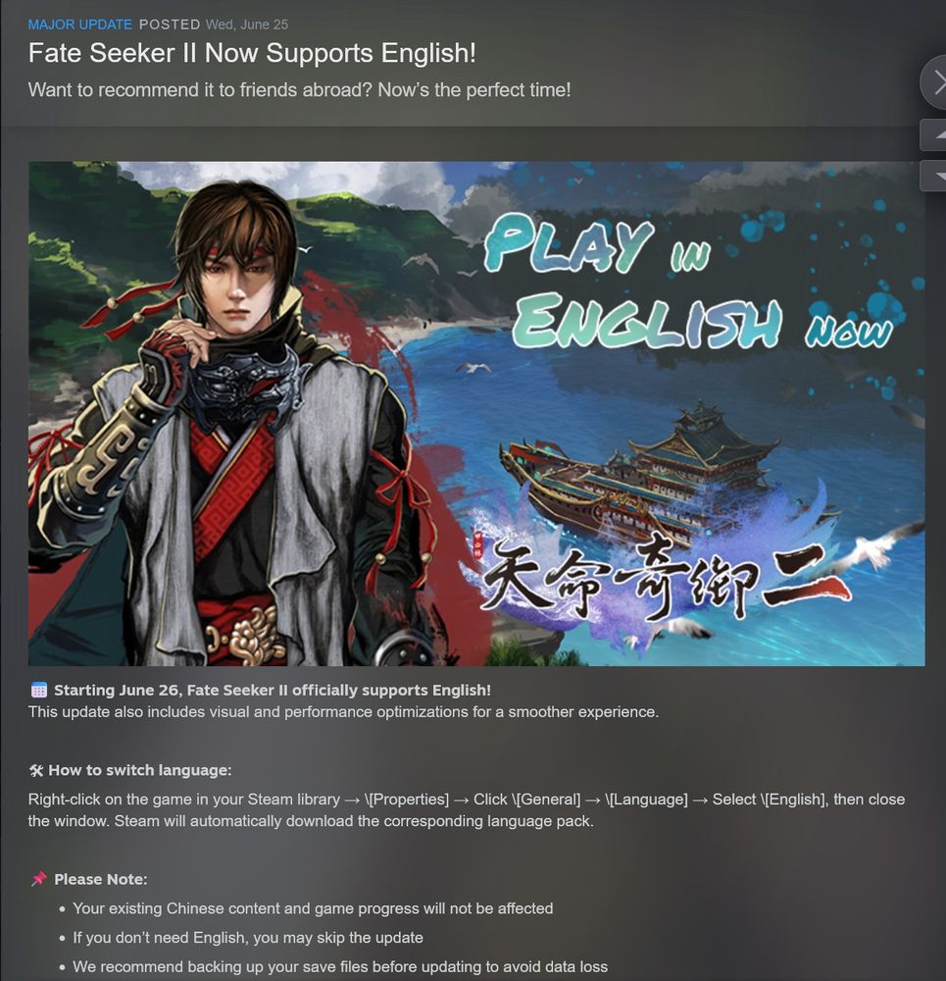The height and width of the screenshot is (981, 946).
Task: Click the bullet recommending backing up save files
Action: point(340,966)
